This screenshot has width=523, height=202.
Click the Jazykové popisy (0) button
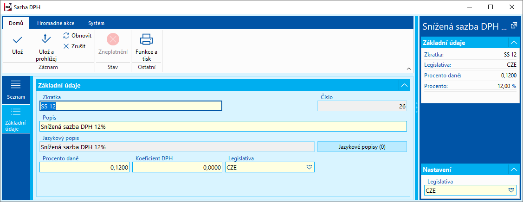(x=362, y=147)
